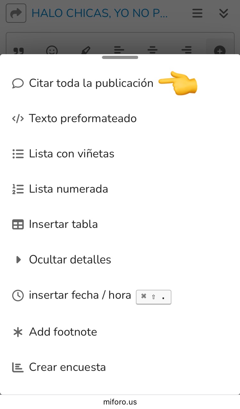Screen dimensions: 240x409
Task: Click the clock icon for insertar fecha / hora
Action: tap(18, 295)
